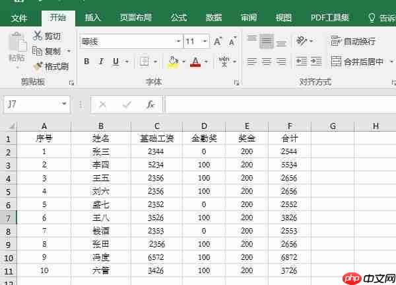
Task: Select row 7 header
Action: point(8,218)
